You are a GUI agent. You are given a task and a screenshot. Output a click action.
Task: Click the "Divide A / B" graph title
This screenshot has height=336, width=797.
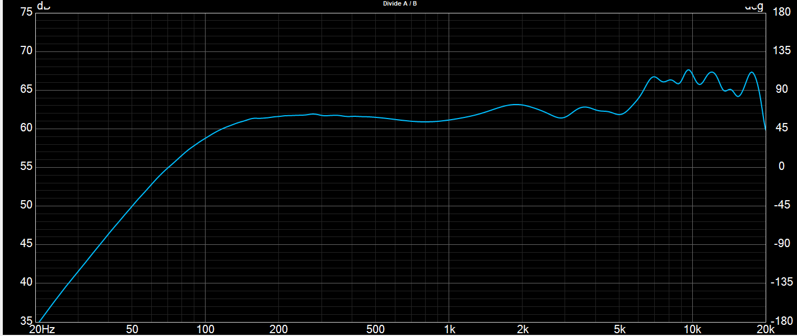tap(400, 4)
